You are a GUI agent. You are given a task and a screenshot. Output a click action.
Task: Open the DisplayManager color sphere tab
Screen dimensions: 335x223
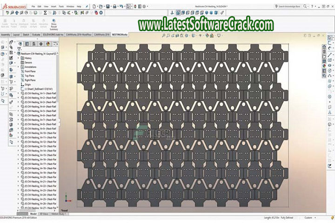(x=48, y=44)
